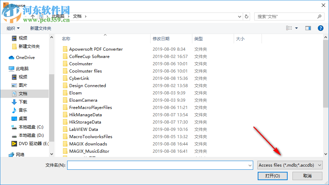The image size is (329, 185).
Task: Sort by 修改日期 column header
Action: (161, 39)
